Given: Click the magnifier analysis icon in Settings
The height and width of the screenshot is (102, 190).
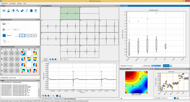Looking at the screenshot, I should click(x=18, y=11).
